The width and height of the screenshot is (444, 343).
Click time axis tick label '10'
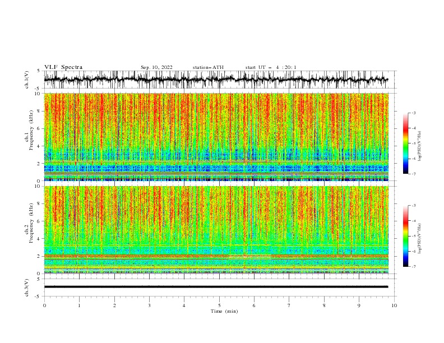pyautogui.click(x=394, y=305)
